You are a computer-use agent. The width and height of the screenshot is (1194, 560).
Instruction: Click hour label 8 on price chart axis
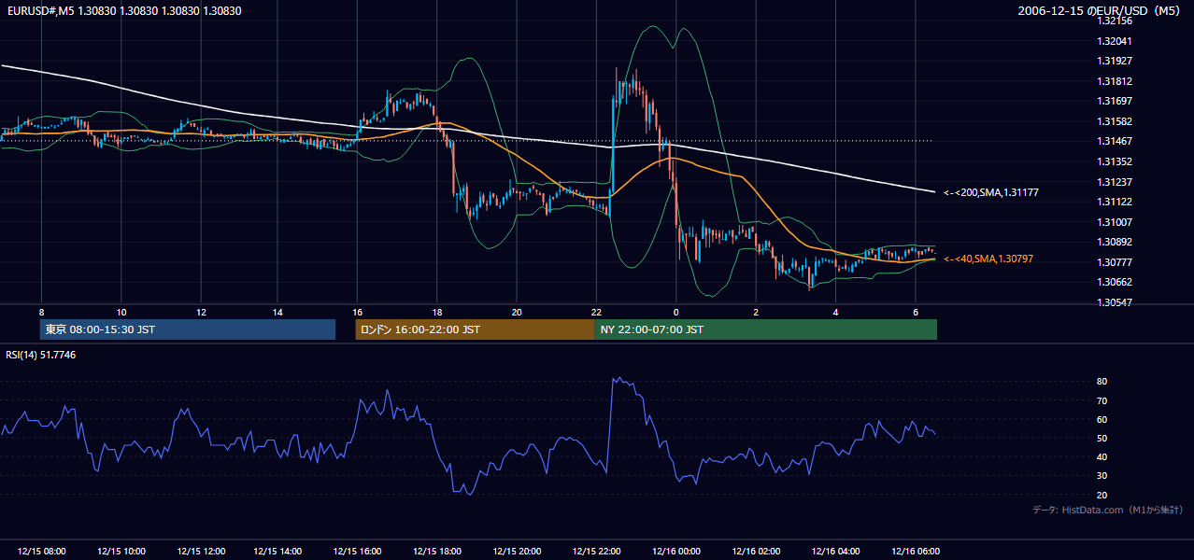[x=41, y=312]
